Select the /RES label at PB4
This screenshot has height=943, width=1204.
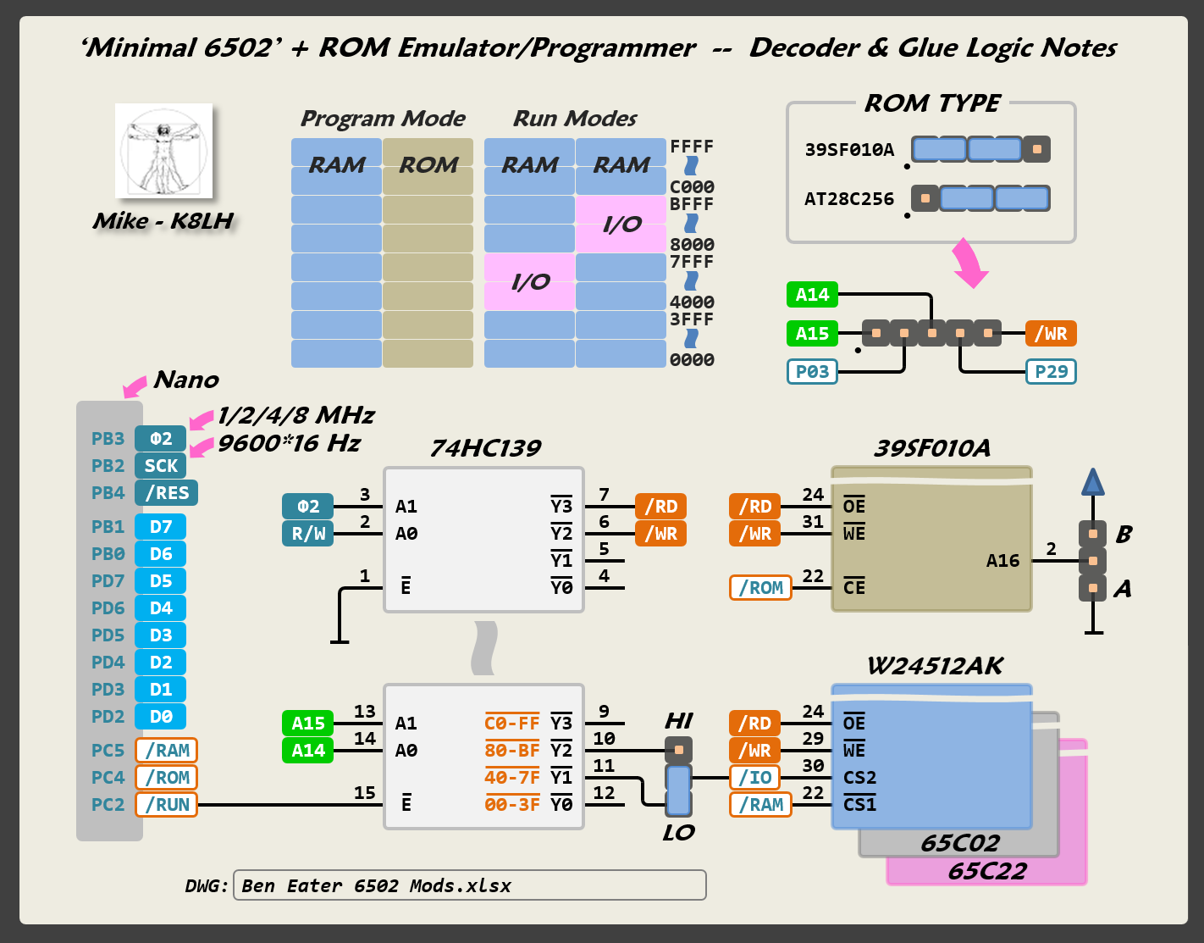pos(167,492)
